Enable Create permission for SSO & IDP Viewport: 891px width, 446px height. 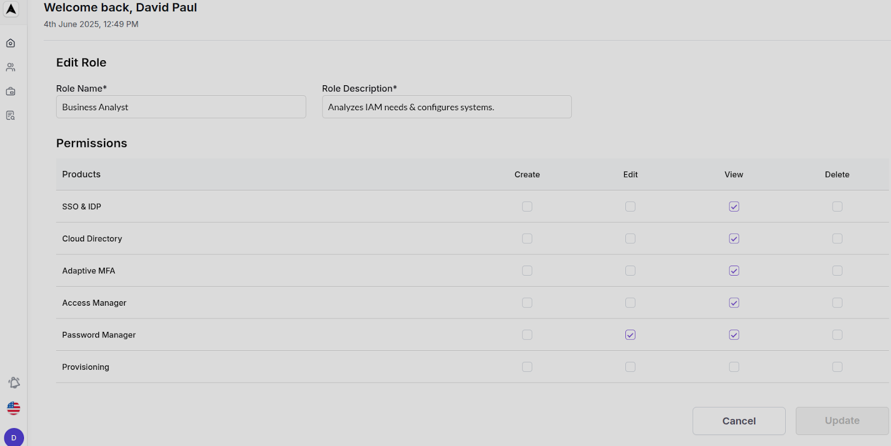click(527, 207)
